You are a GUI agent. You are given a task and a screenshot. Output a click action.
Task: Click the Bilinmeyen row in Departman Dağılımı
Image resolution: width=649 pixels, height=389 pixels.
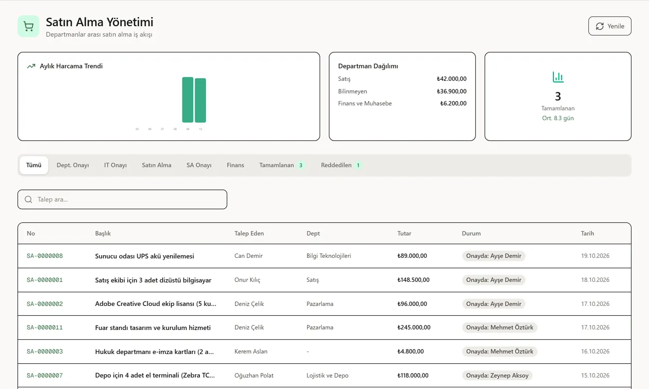click(402, 91)
